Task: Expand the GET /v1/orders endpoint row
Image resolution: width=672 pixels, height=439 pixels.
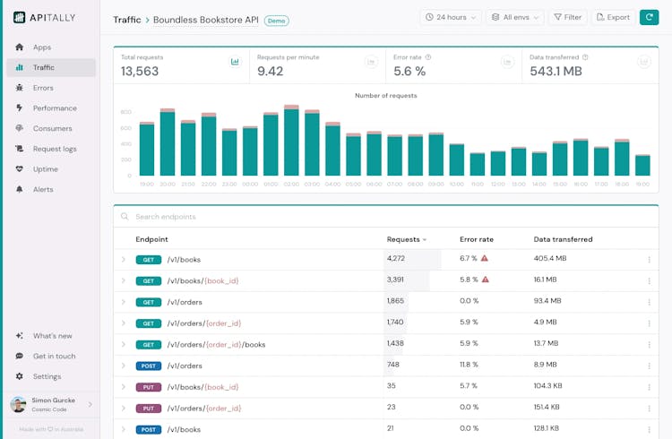Action: tap(125, 302)
